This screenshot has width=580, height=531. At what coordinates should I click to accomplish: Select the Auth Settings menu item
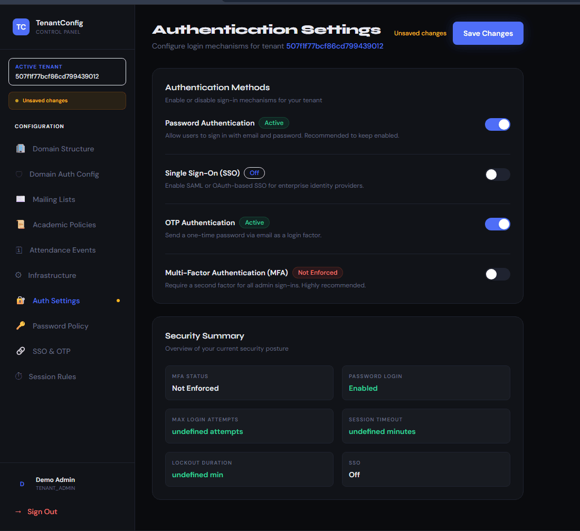[x=68, y=301]
